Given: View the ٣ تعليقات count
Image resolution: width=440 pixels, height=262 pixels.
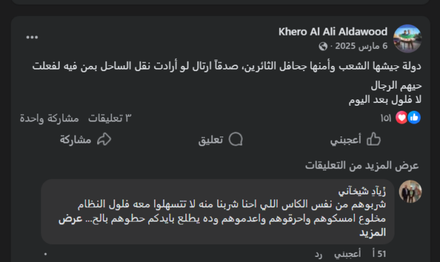Looking at the screenshot, I should (110, 119).
